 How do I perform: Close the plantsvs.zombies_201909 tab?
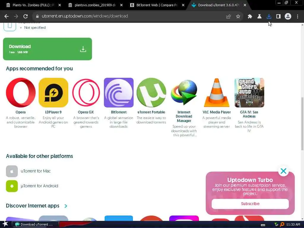point(121,5)
